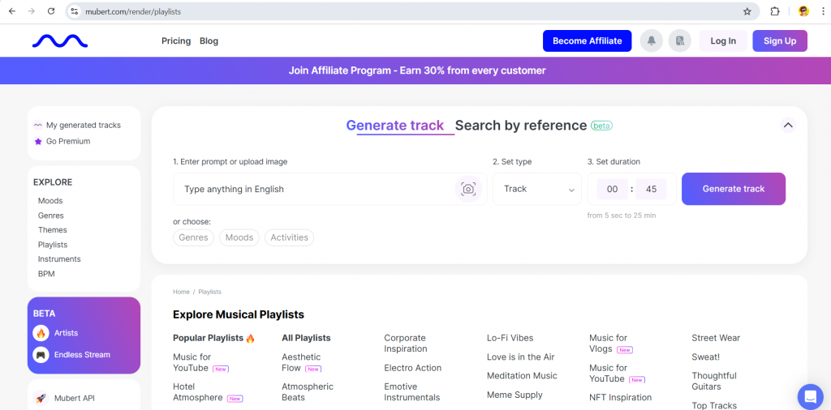Collapse the generate track panel chevron

click(x=787, y=125)
